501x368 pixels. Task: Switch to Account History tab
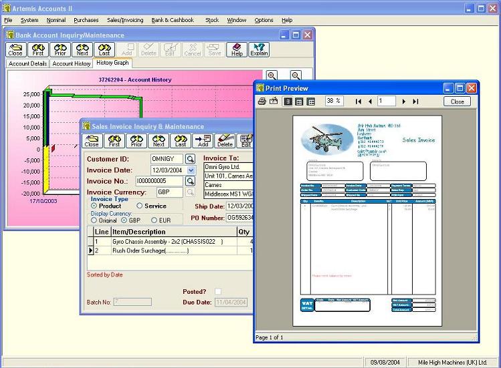tap(72, 63)
